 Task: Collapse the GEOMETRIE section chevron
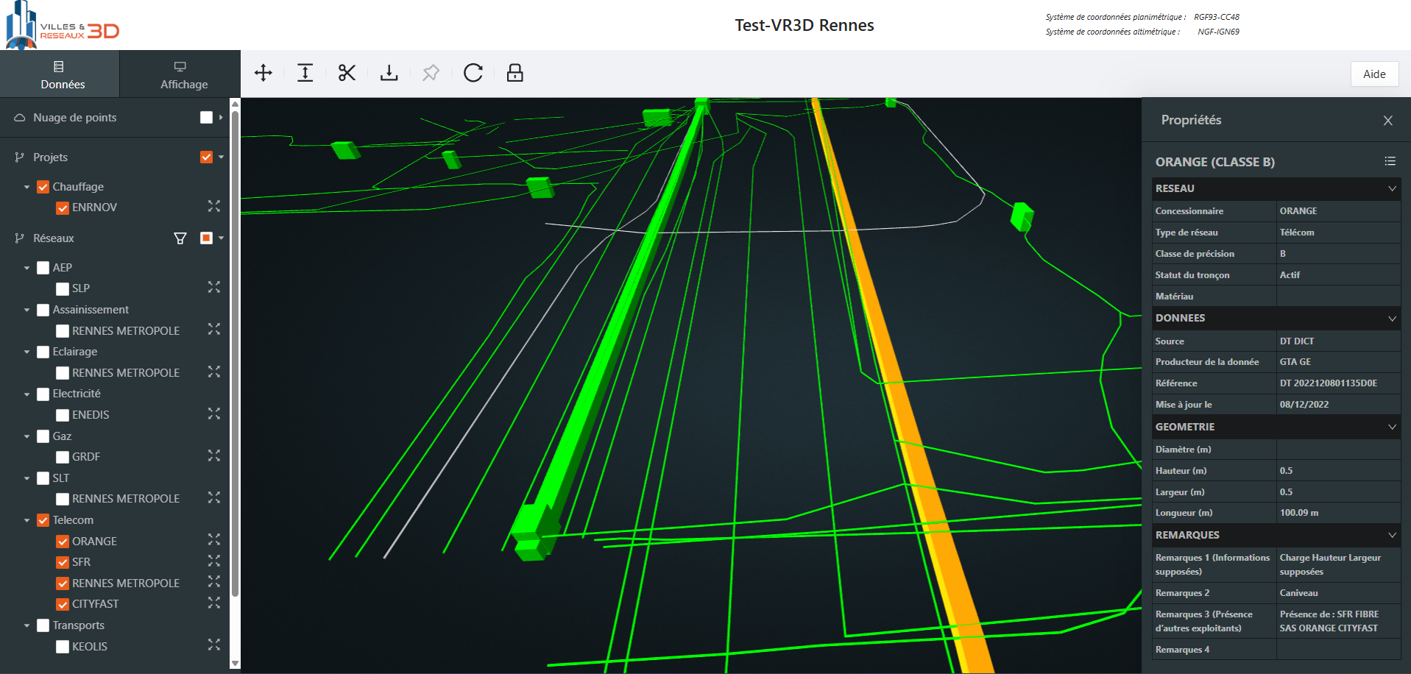click(x=1392, y=428)
